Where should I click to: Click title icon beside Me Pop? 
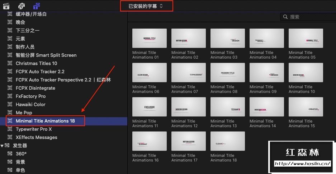tap(10, 113)
